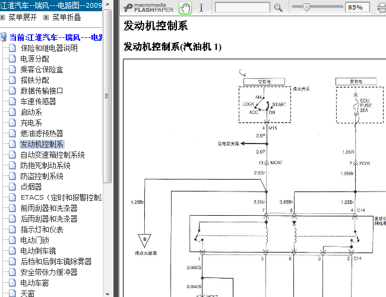Click the 菜单展开 list icon
Viewport: 386px width, 297px height.
pos(2,17)
